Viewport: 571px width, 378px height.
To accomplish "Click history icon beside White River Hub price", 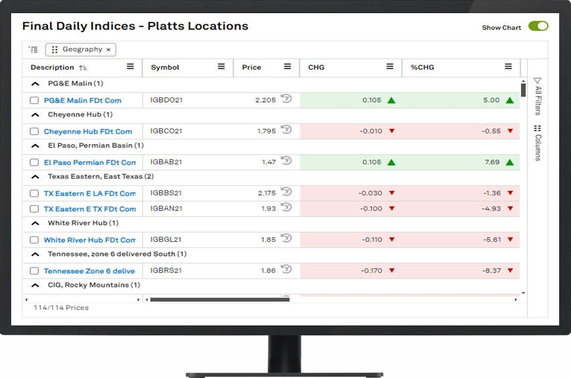I will [x=286, y=239].
